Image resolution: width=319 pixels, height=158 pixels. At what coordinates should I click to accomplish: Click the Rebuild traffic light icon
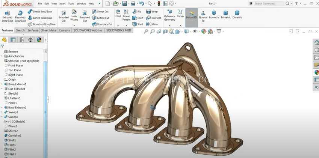tap(159, 3)
